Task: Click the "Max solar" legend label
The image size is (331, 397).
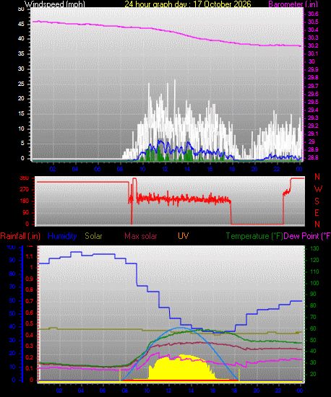Action: click(141, 236)
